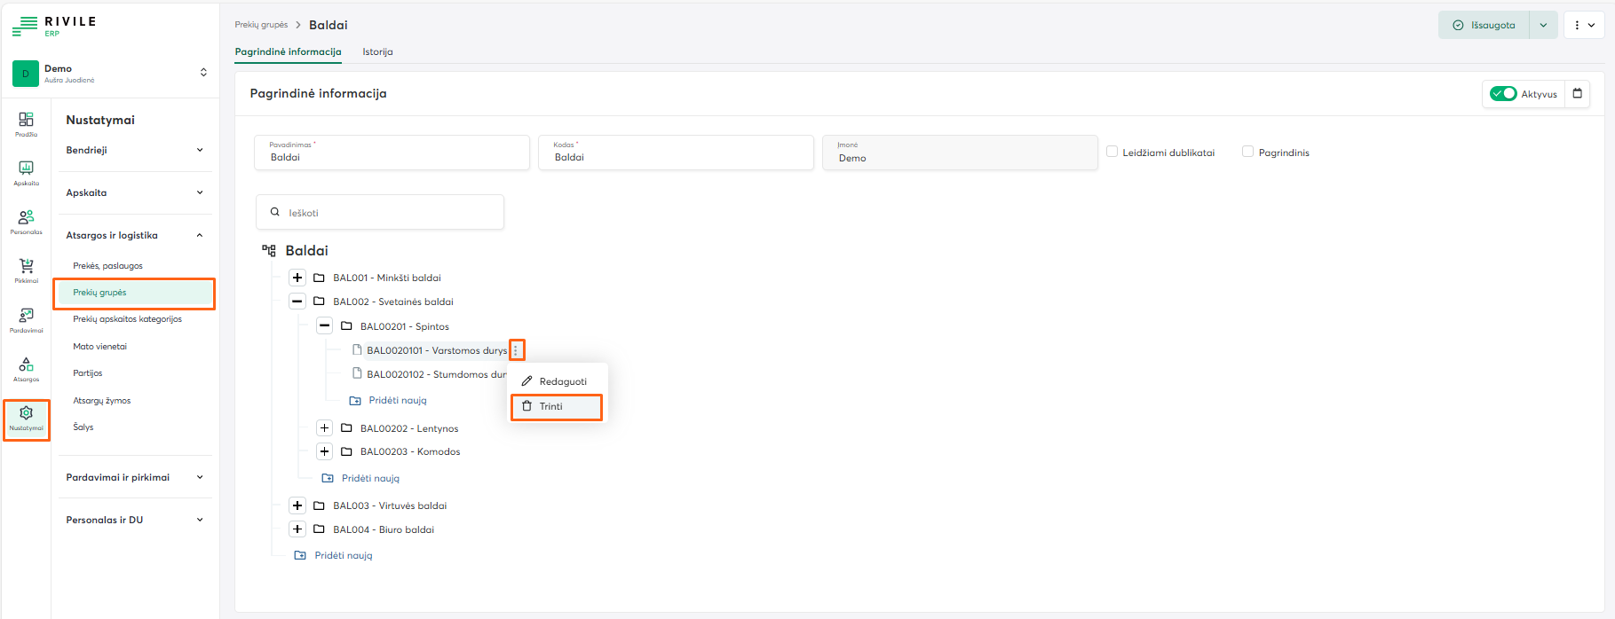Click the Išsaugota save button

pos(1484,25)
